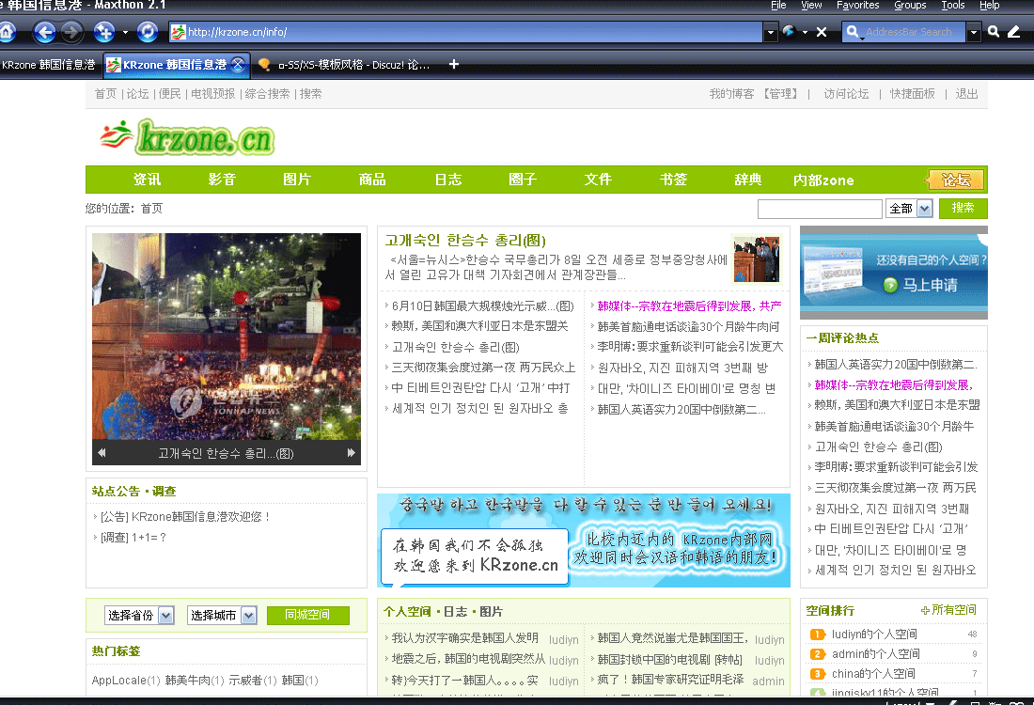Close the active KRzone tab
The height and width of the screenshot is (705, 1034).
pos(238,65)
